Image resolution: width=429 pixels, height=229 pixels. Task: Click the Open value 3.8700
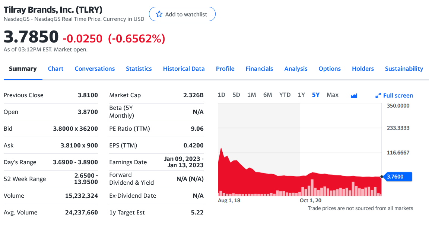pos(88,112)
